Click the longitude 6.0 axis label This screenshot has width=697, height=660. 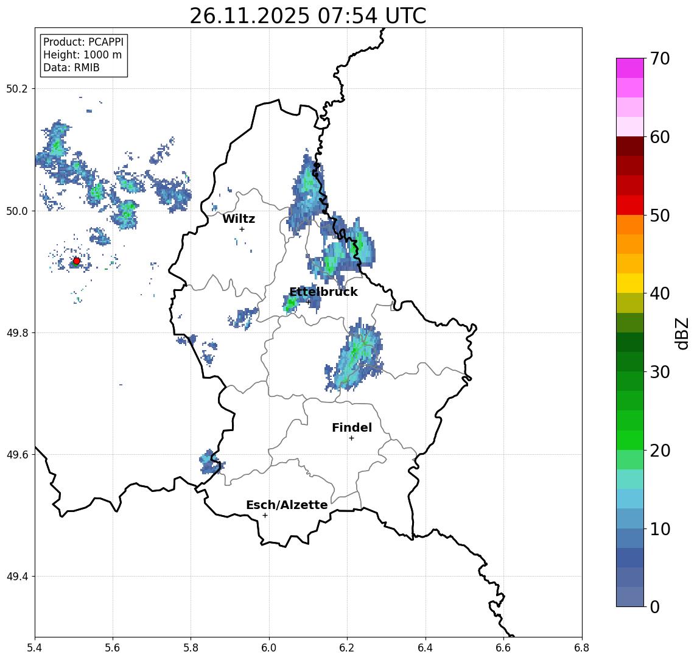click(269, 648)
